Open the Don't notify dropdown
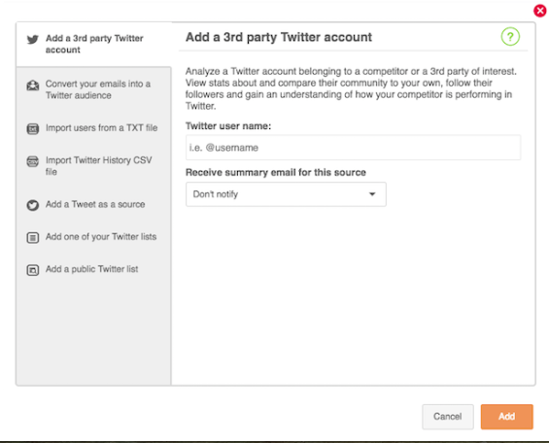This screenshot has height=443, width=549. coord(286,194)
